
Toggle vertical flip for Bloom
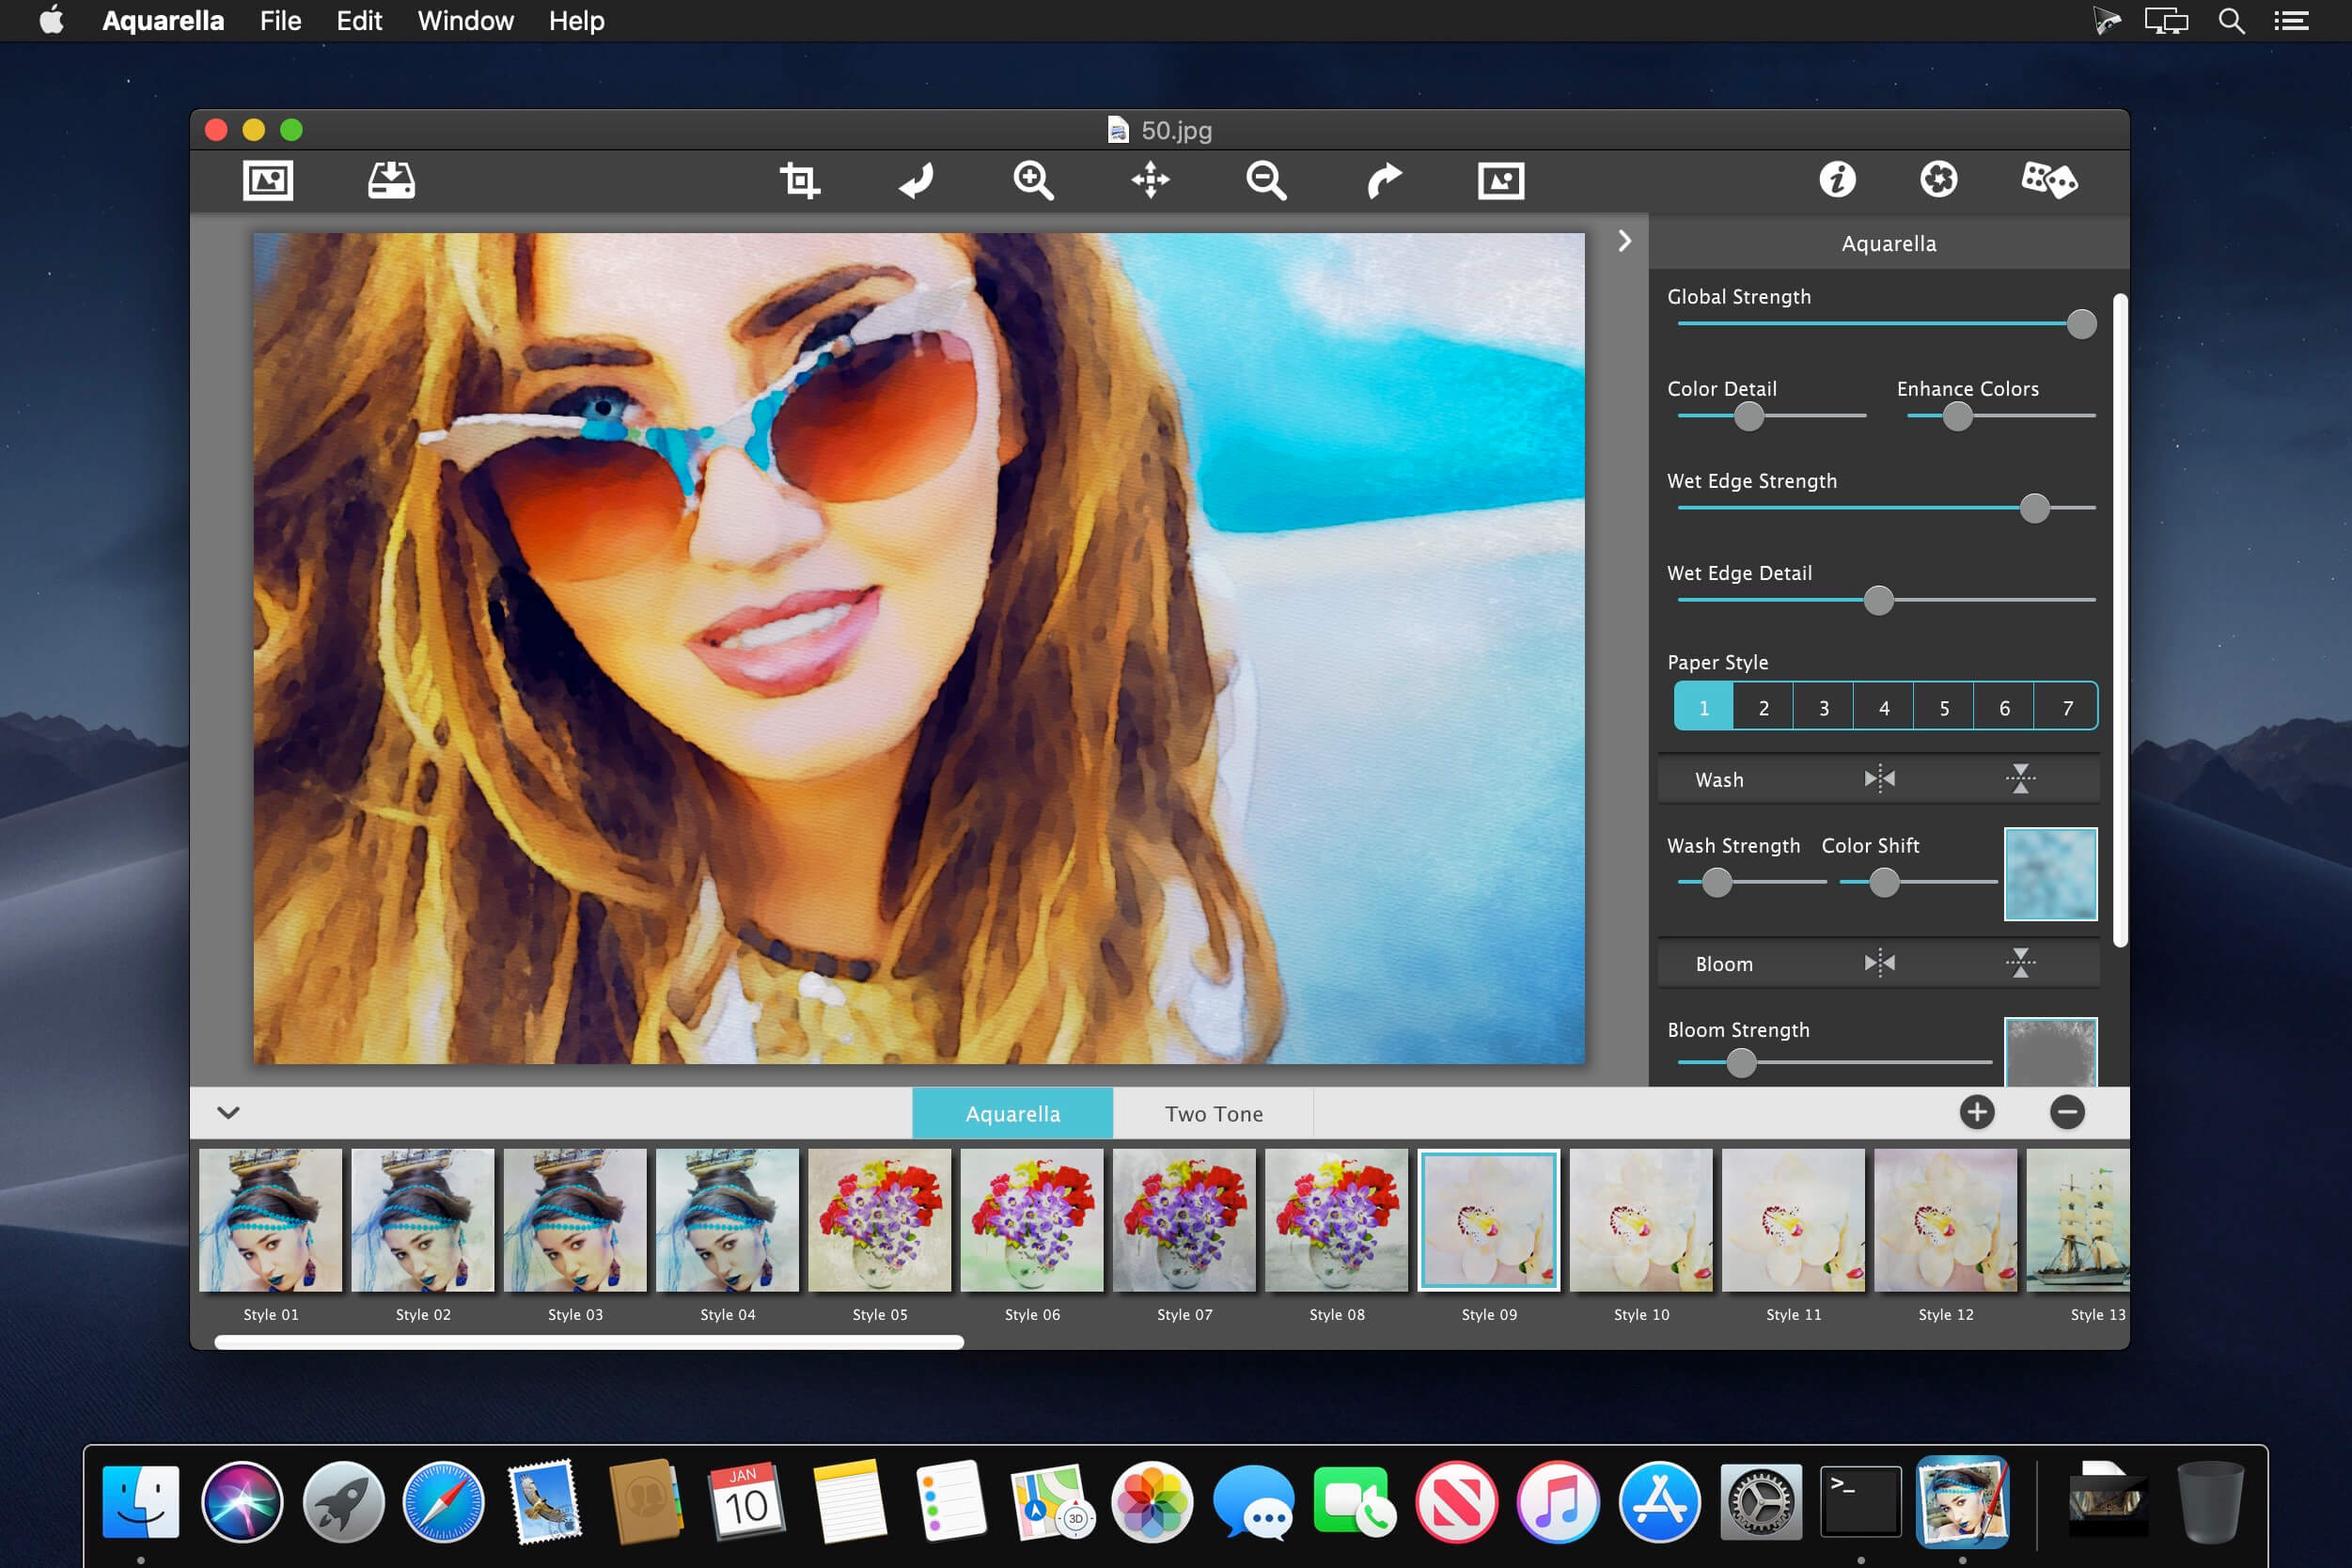coord(2020,963)
